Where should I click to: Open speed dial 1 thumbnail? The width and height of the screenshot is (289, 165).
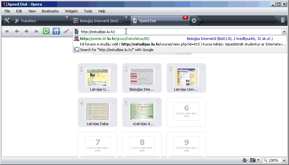(98, 77)
